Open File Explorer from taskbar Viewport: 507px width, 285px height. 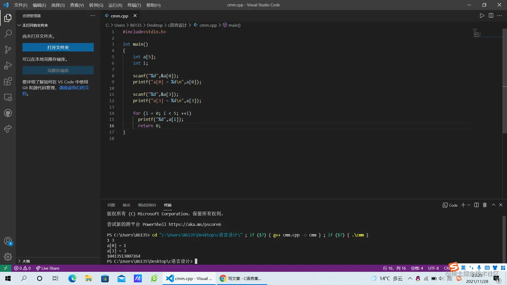pos(89,278)
